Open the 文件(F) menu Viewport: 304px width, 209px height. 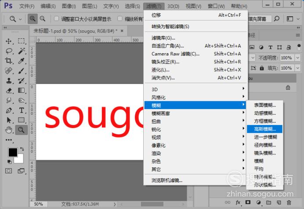point(27,6)
